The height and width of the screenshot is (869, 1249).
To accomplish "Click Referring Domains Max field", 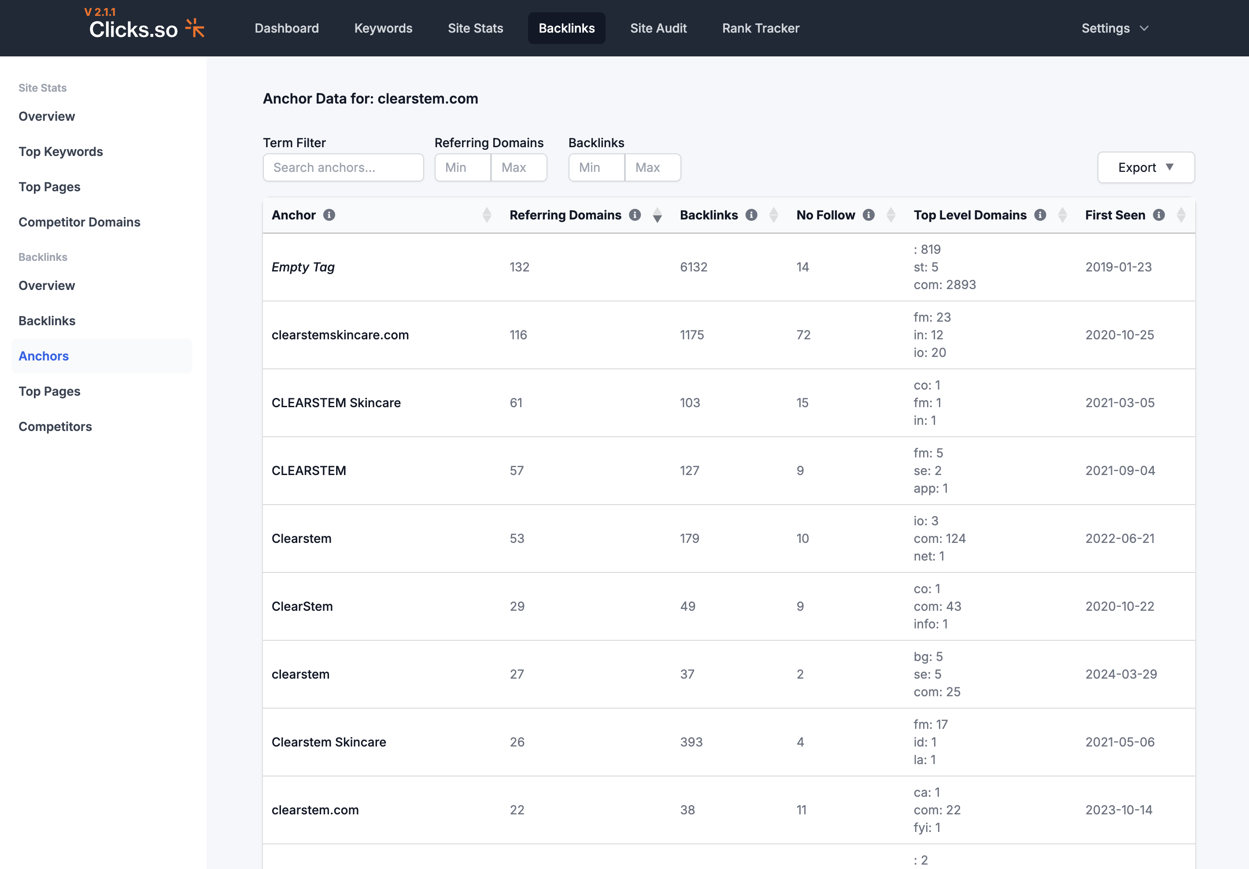I will pyautogui.click(x=519, y=167).
